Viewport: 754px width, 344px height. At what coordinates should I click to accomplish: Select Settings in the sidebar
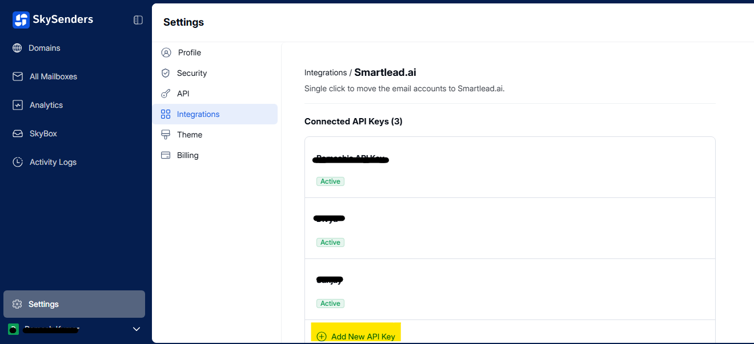(74, 304)
